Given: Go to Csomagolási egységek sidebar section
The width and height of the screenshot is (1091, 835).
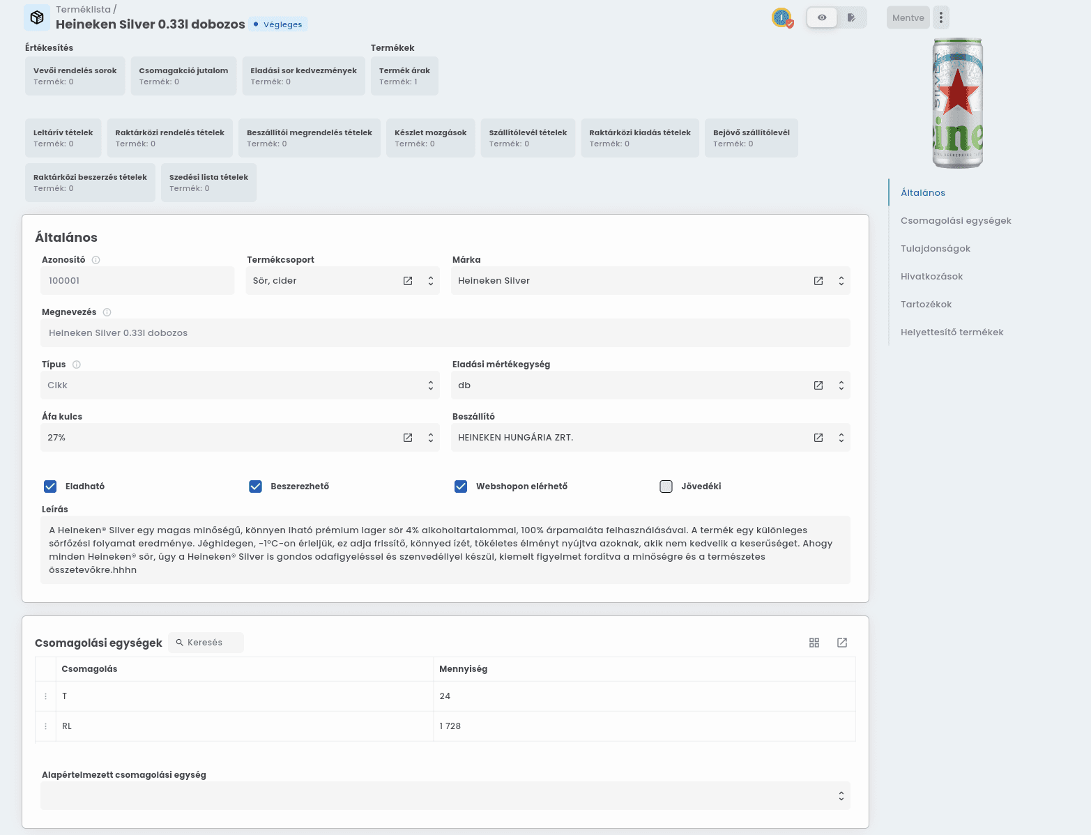Looking at the screenshot, I should pyautogui.click(x=956, y=221).
